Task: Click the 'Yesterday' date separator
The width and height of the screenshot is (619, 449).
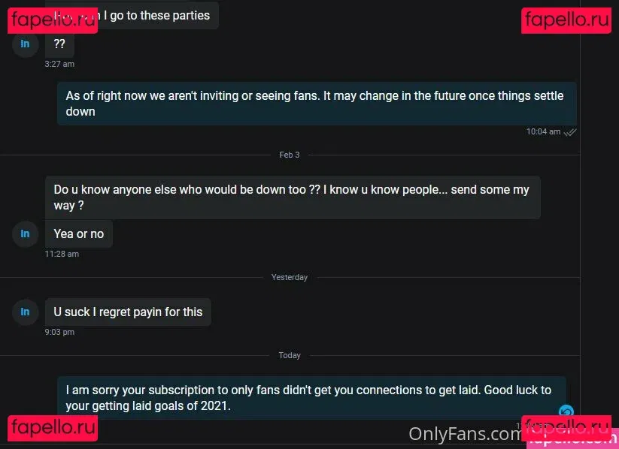Action: tap(290, 277)
